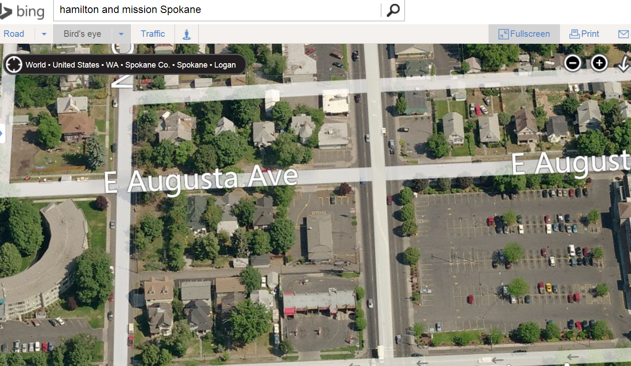Expand the Road view dropdown arrow

pyautogui.click(x=44, y=34)
